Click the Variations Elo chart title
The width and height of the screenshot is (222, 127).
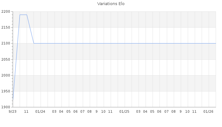click(111, 4)
